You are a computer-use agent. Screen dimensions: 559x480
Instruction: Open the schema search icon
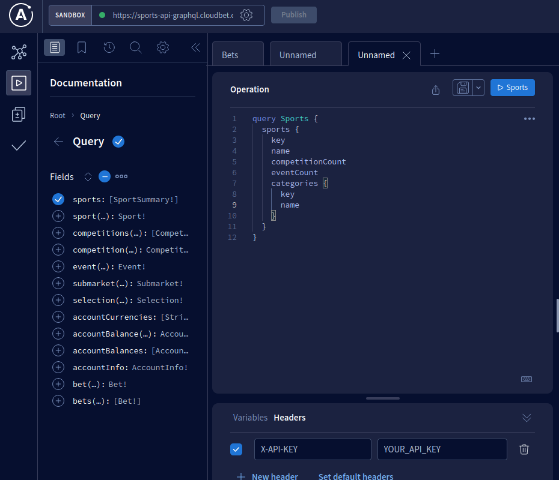tap(136, 47)
